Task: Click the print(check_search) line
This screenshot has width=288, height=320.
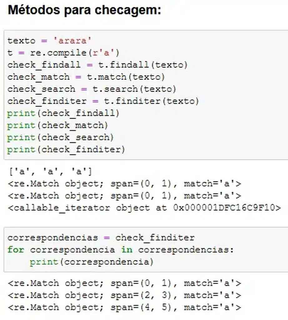Action: [x=60, y=137]
